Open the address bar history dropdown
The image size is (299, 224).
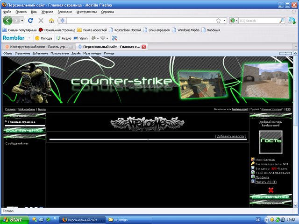tap(224, 21)
